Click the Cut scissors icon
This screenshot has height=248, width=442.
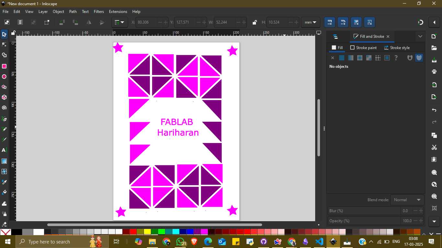point(434,148)
